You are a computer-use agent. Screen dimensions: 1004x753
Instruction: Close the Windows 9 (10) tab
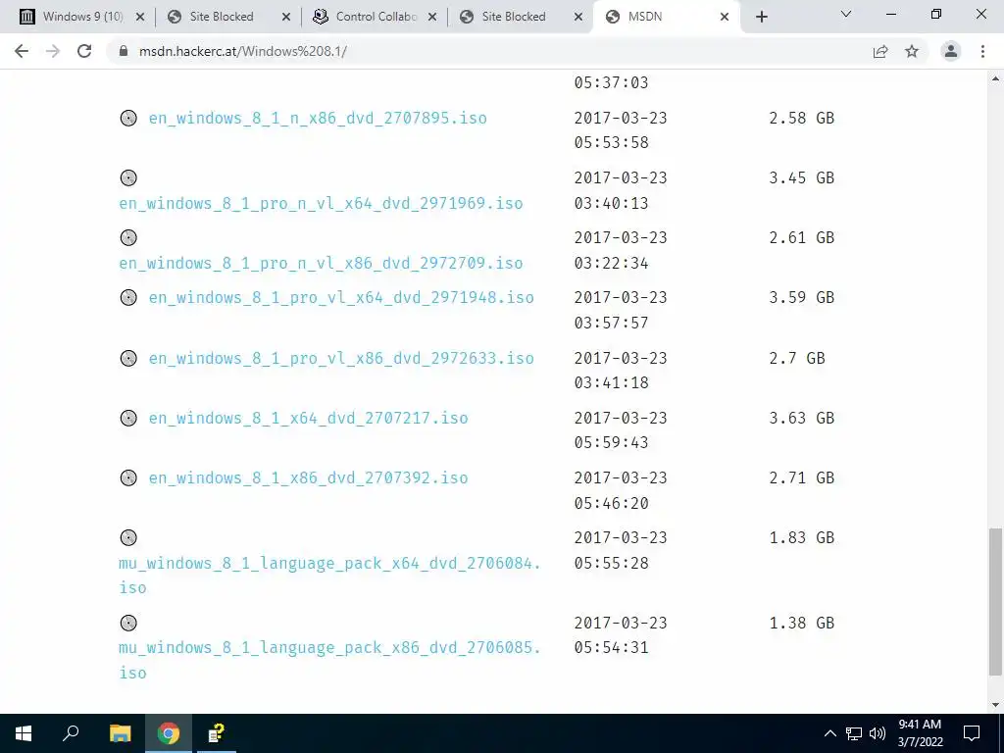[140, 17]
